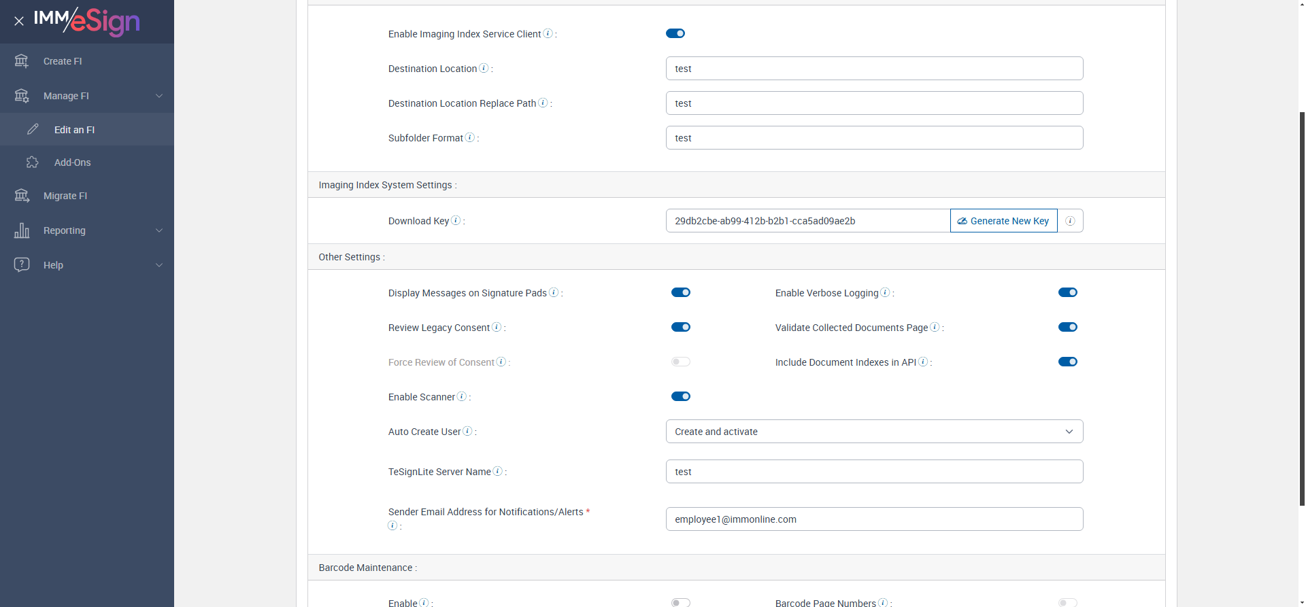The height and width of the screenshot is (607, 1306).
Task: Click the Edit an FI pencil icon
Action: click(x=33, y=129)
